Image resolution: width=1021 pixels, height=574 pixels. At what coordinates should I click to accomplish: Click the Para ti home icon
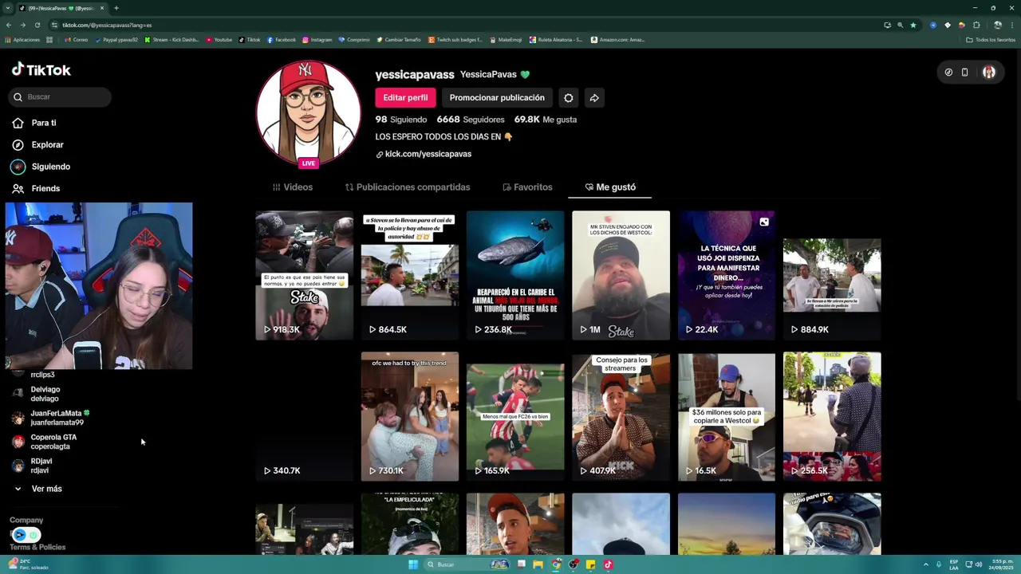point(18,123)
